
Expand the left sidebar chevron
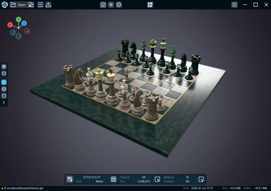pyautogui.click(x=4, y=103)
